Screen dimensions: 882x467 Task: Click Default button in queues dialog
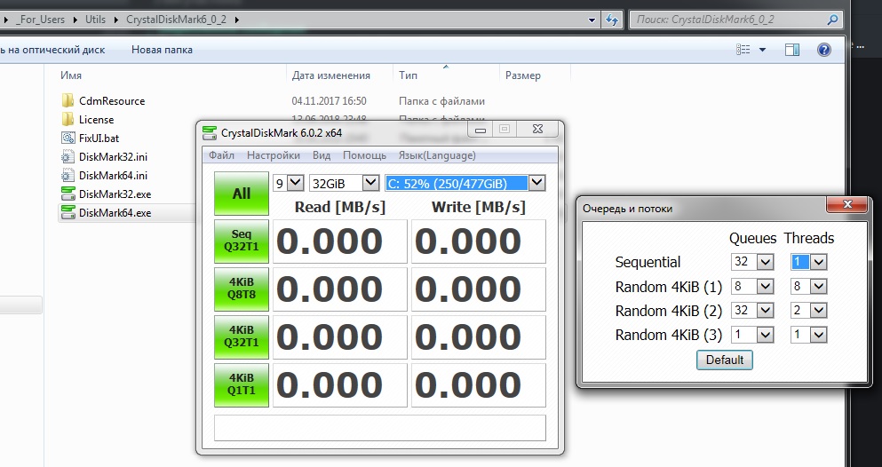[x=725, y=360]
